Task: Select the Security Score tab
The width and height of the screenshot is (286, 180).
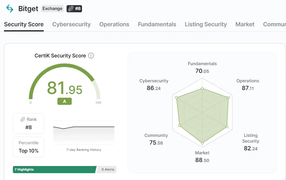Action: point(24,25)
